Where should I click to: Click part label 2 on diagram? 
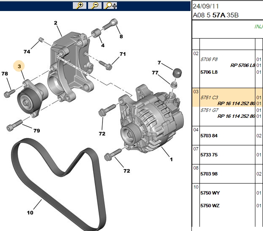pos(55,23)
